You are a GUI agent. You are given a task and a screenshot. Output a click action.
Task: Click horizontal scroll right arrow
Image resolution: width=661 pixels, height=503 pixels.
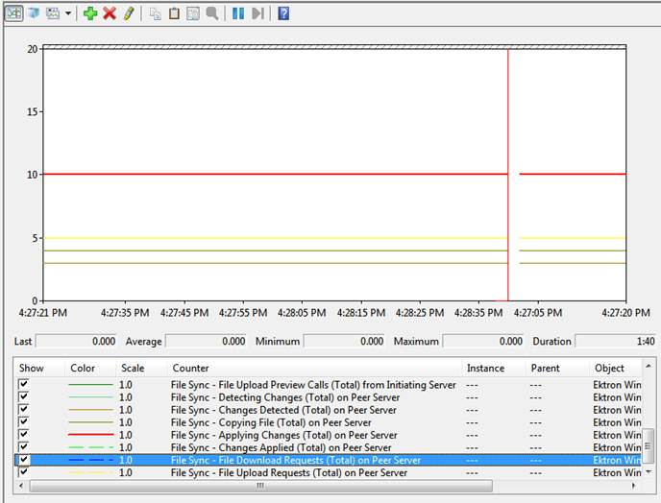click(x=633, y=486)
